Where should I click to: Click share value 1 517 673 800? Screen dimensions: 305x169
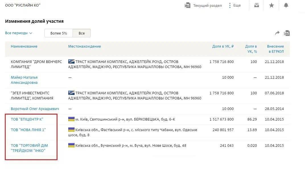(x=222, y=119)
